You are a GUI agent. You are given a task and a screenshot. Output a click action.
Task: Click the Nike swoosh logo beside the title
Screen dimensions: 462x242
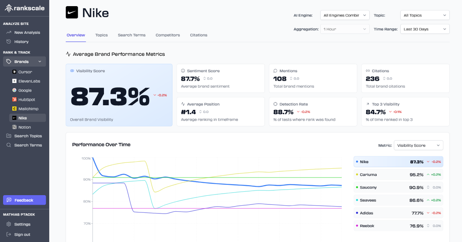[x=72, y=13]
